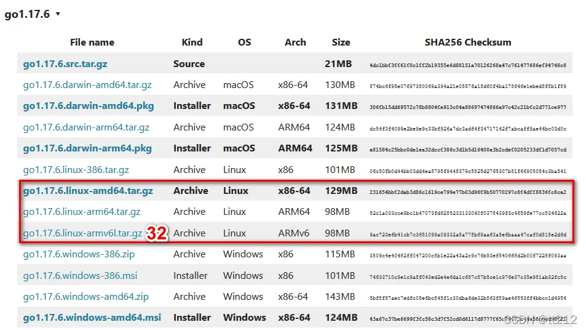Download go1.17.6.windows-amd64.msi installer
586x330 pixels.
[x=92, y=318]
